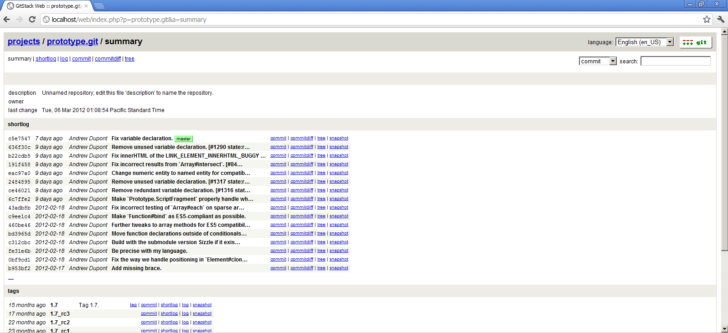Click the green master branch label
Viewport: 728px width, 333px height.
(184, 139)
